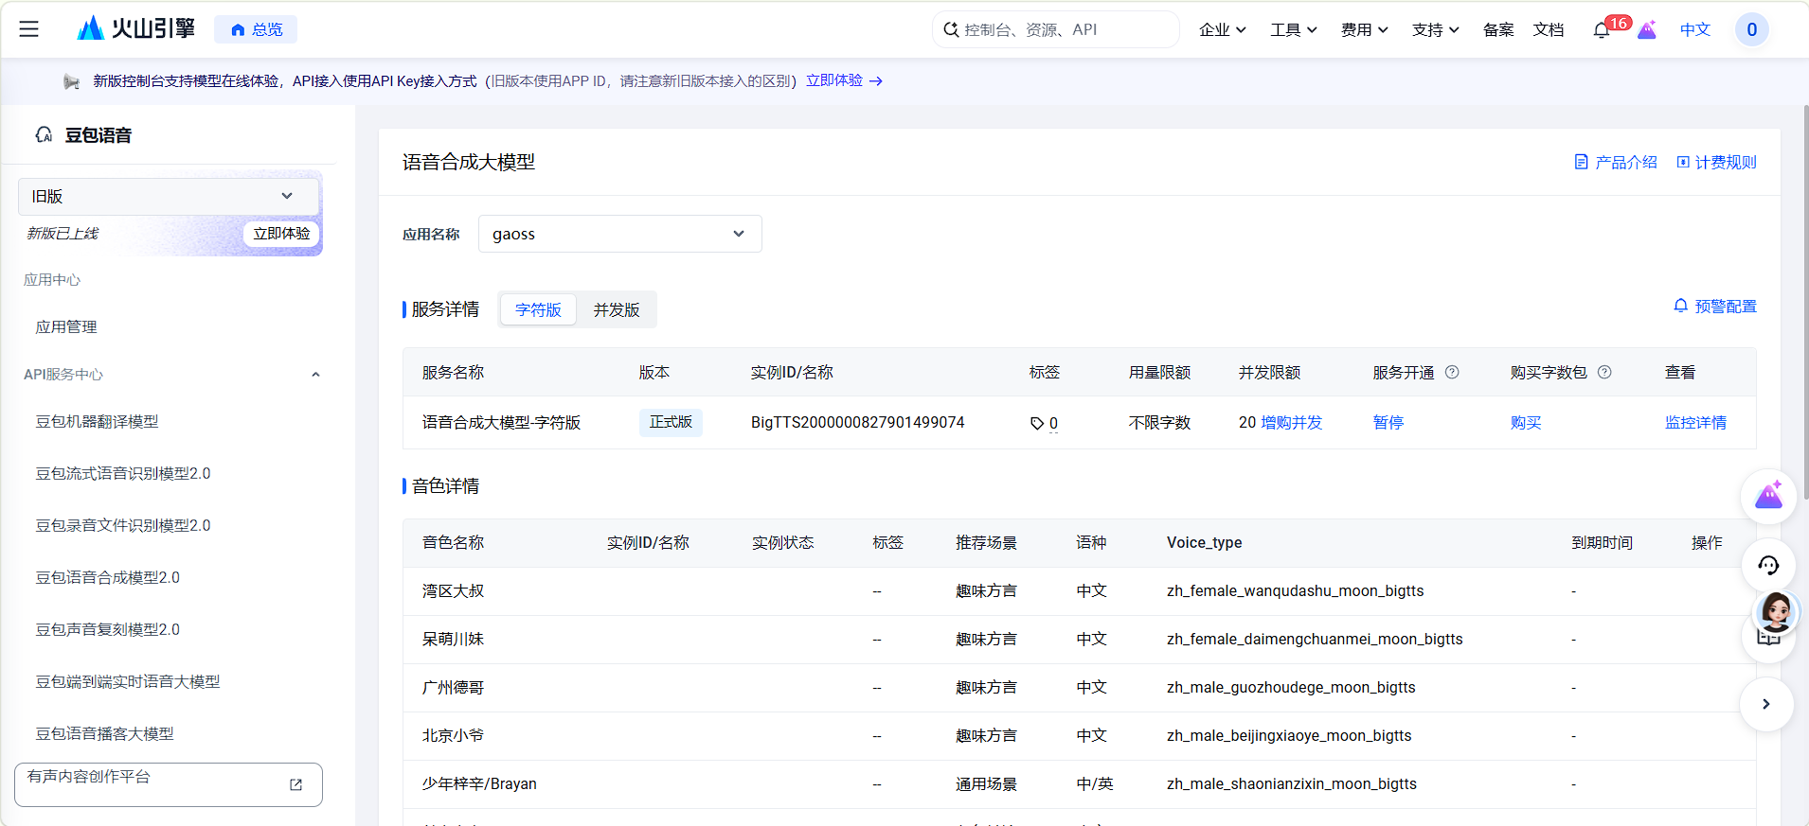The image size is (1809, 826).
Task: Go to the Volcano Engine logo home
Action: tap(135, 28)
